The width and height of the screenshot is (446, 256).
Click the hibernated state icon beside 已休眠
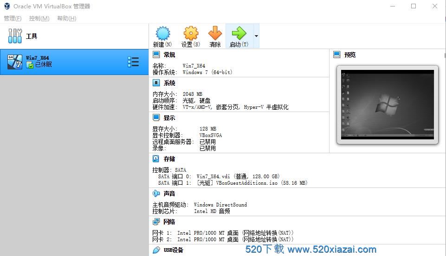click(x=30, y=65)
